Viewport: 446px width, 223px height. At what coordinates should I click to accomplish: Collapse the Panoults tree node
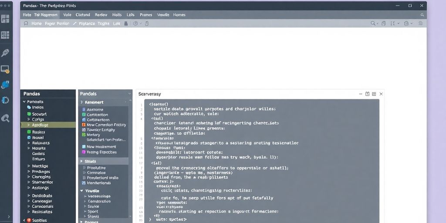24,101
